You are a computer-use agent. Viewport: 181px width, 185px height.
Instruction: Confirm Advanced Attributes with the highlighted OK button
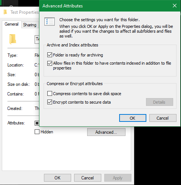[133, 118]
